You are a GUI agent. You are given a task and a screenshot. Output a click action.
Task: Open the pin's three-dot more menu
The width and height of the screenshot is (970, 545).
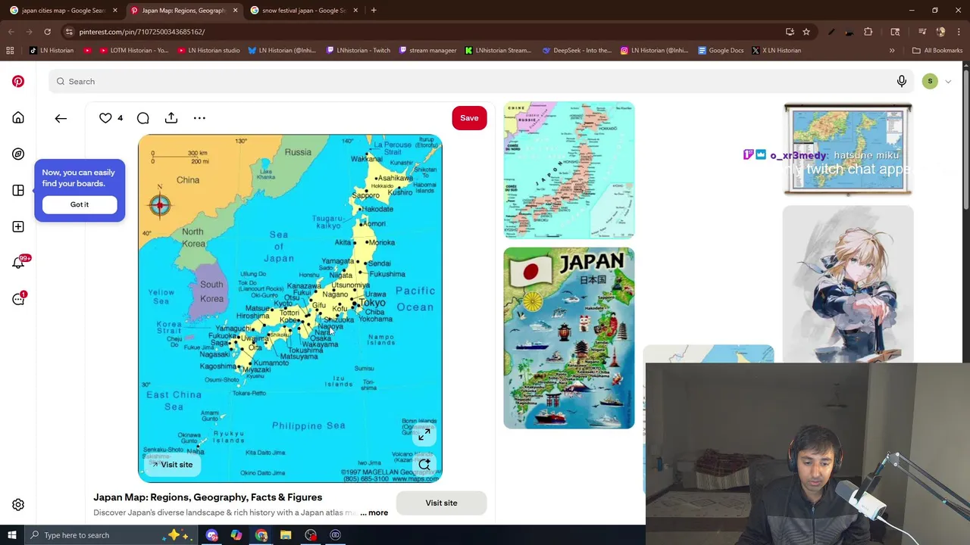tap(199, 118)
